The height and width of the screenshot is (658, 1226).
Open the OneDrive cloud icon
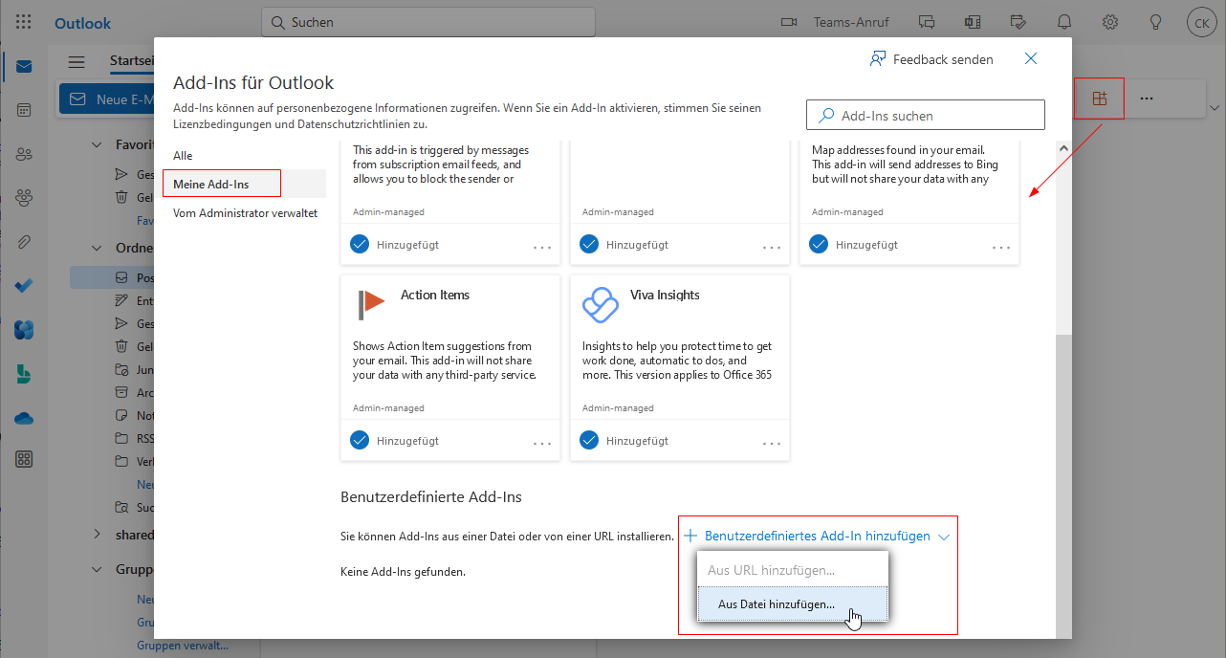[24, 418]
